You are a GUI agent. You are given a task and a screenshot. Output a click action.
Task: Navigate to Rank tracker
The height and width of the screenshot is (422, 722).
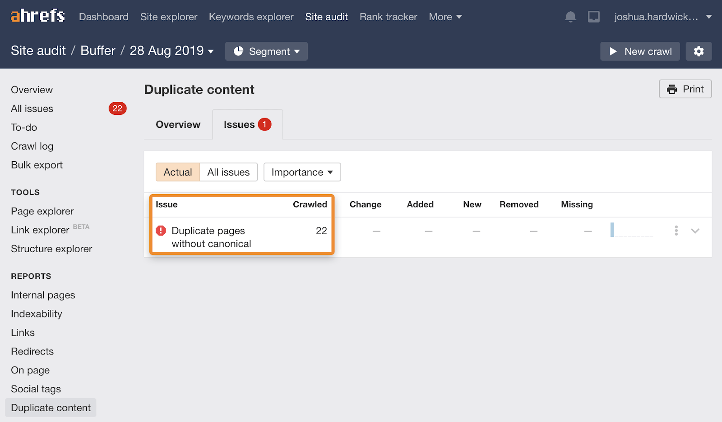(x=388, y=17)
